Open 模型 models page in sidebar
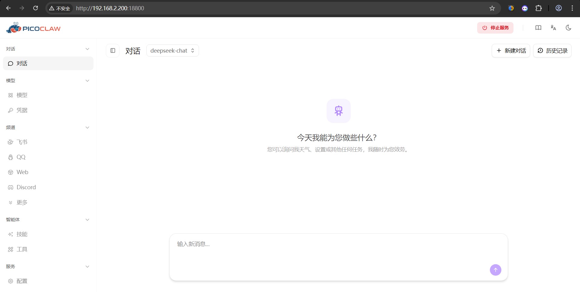 (x=48, y=95)
